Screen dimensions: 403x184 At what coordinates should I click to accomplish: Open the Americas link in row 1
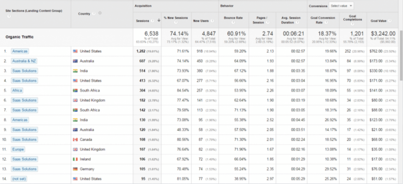(x=20, y=51)
